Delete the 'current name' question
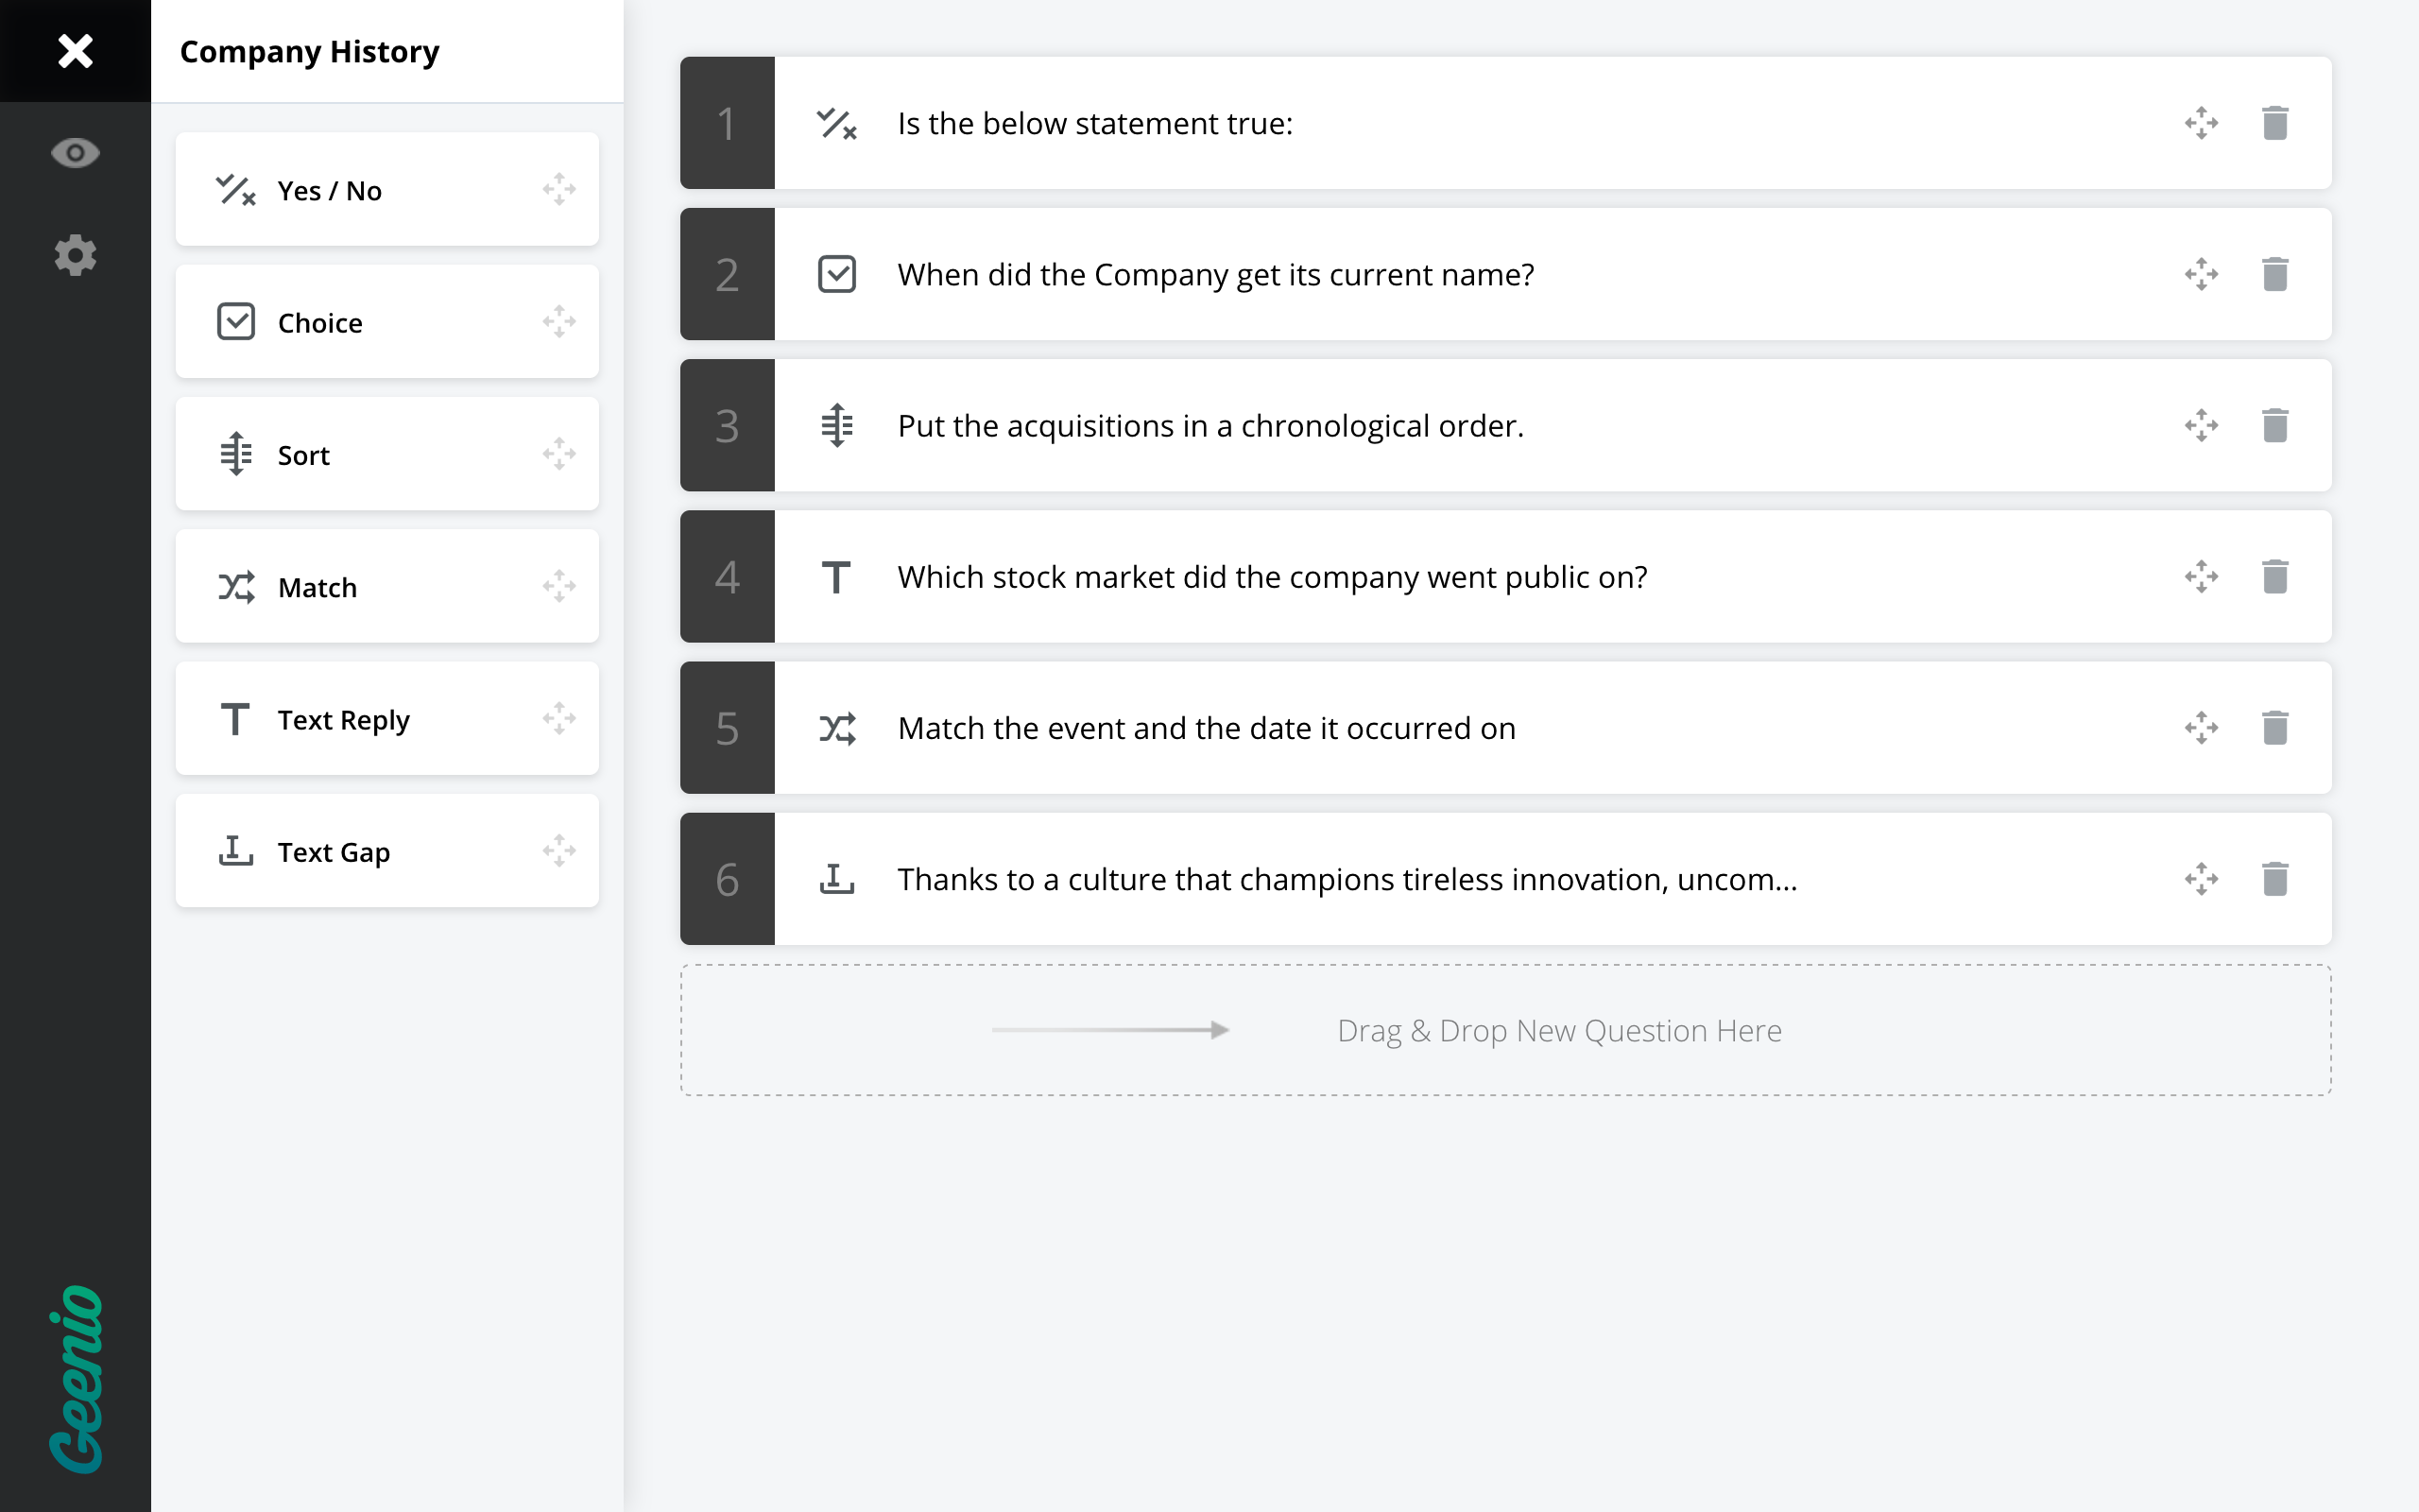This screenshot has height=1512, width=2419. pyautogui.click(x=2275, y=274)
